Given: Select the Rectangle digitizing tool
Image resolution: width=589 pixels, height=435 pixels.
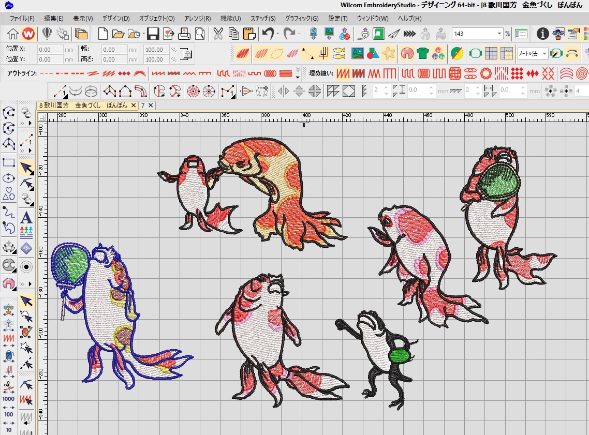Looking at the screenshot, I should [x=9, y=162].
